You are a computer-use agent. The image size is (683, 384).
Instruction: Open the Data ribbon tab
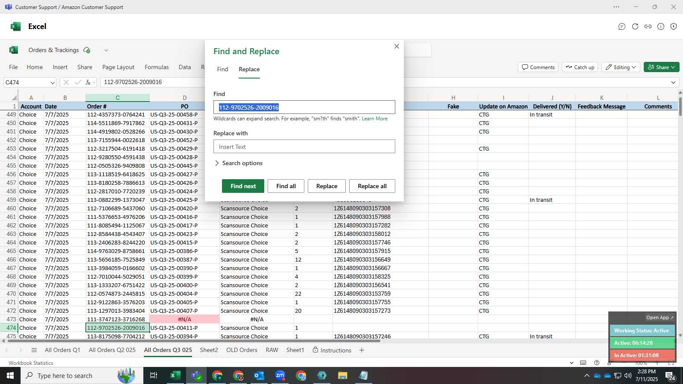[185, 67]
